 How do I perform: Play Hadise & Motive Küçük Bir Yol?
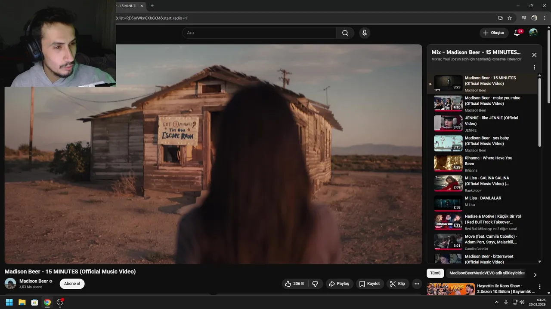tap(483, 222)
